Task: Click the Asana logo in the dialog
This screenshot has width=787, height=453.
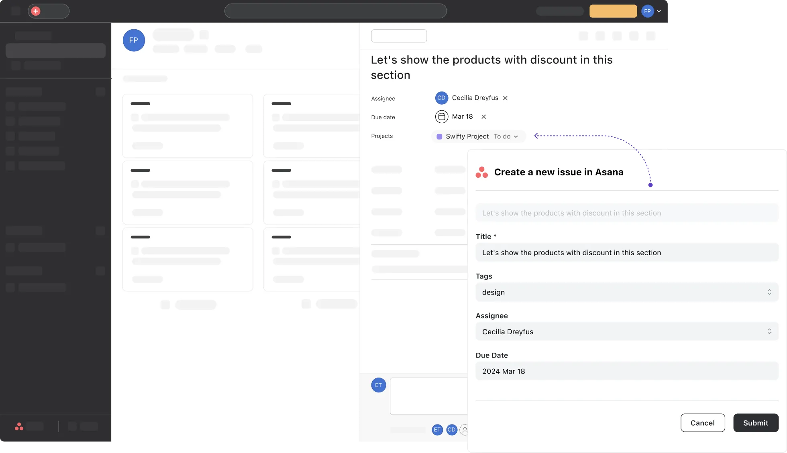Action: click(x=481, y=172)
